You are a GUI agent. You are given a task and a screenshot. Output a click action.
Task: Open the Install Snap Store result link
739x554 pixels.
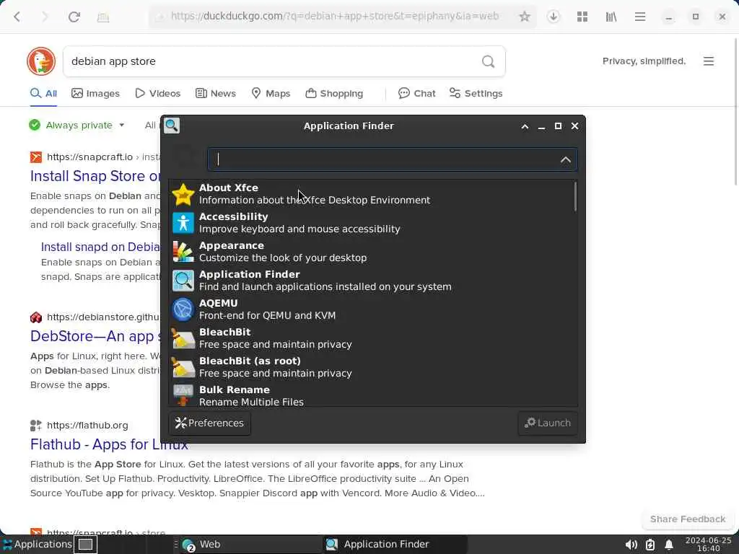click(95, 176)
